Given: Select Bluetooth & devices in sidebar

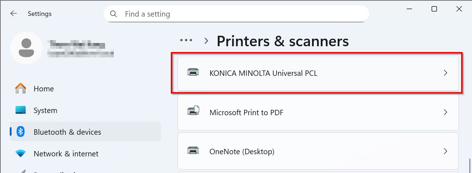Looking at the screenshot, I should [67, 132].
